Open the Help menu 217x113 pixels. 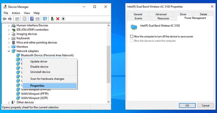(37, 13)
